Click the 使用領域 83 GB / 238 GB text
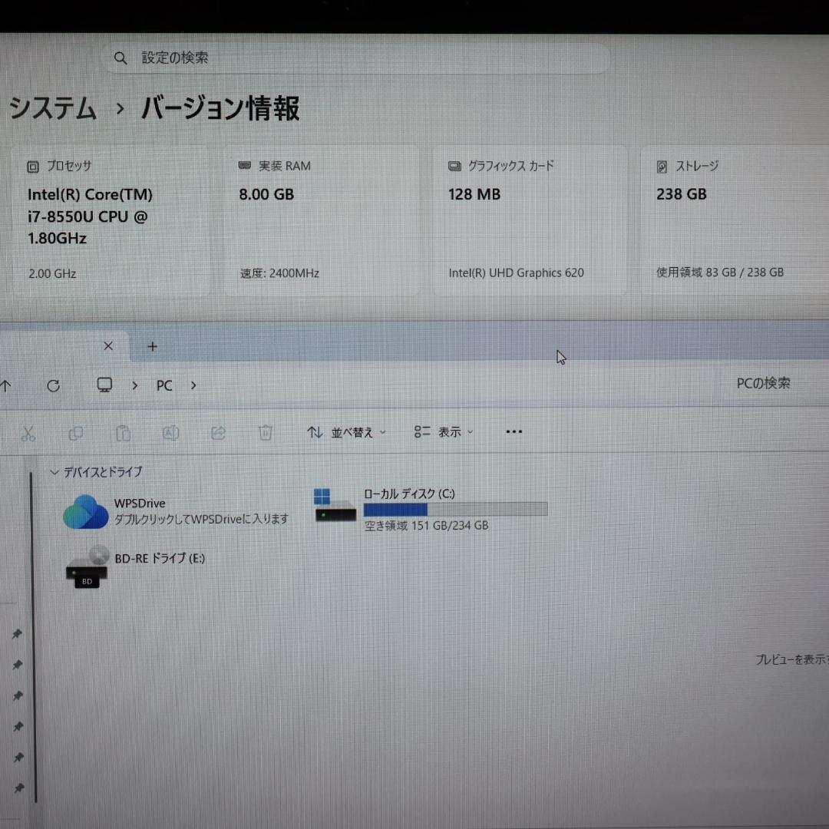The width and height of the screenshot is (829, 829). pos(719,272)
